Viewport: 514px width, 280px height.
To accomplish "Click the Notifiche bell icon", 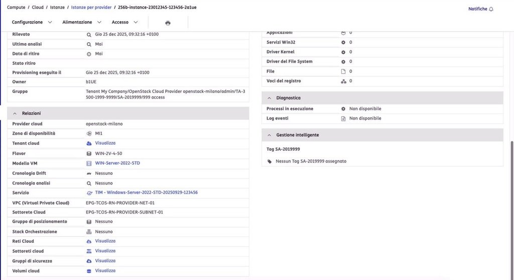I will click(x=491, y=9).
